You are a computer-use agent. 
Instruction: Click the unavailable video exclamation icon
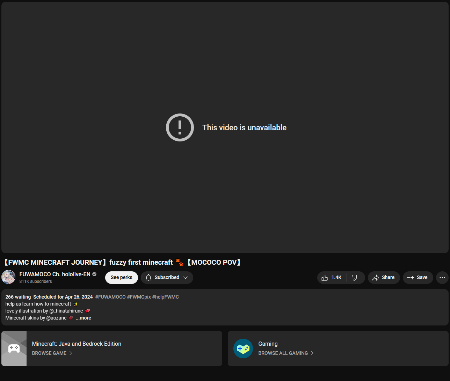click(x=180, y=127)
